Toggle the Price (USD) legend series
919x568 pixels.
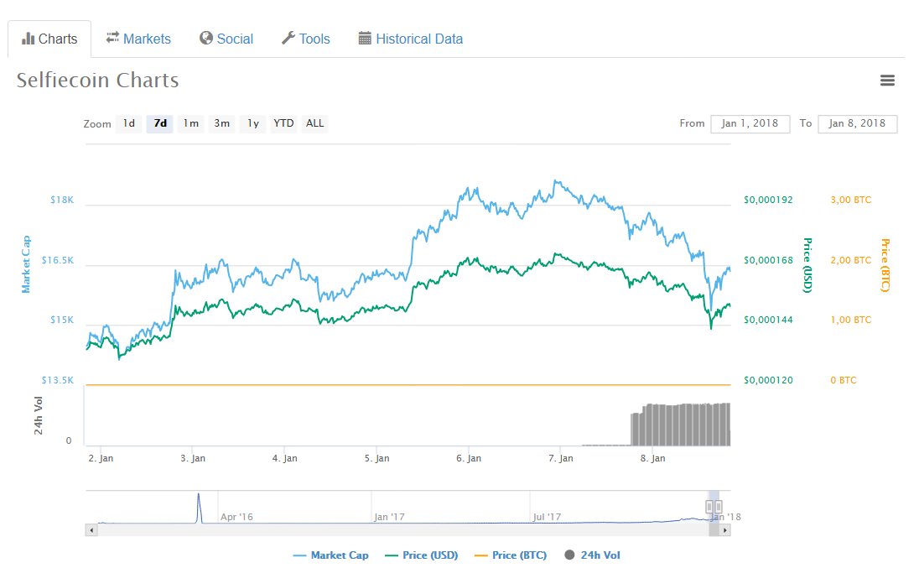[x=422, y=555]
